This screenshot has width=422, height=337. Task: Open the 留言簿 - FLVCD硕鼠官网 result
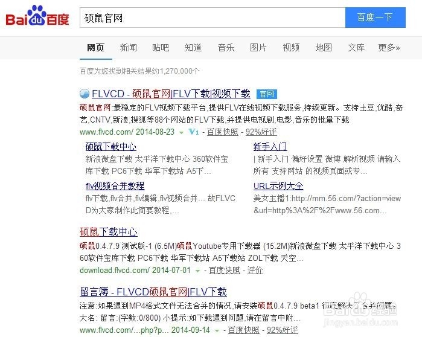coord(153,292)
